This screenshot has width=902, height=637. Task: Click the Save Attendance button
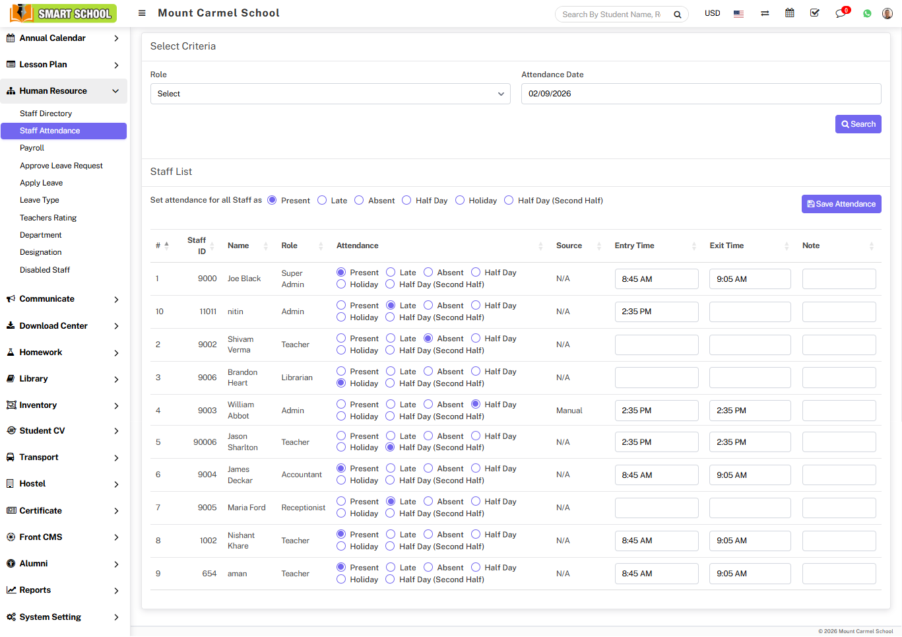point(841,204)
